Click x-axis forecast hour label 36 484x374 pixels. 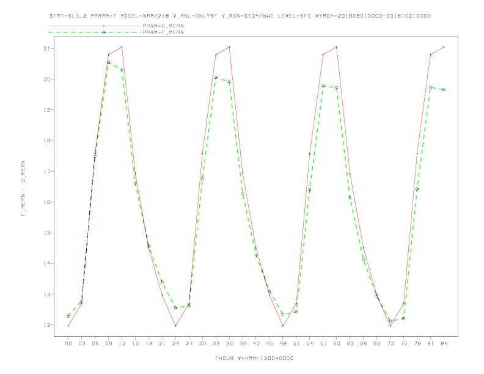tap(229, 343)
